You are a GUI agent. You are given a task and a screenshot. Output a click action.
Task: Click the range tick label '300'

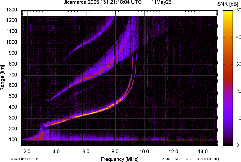tap(13, 118)
